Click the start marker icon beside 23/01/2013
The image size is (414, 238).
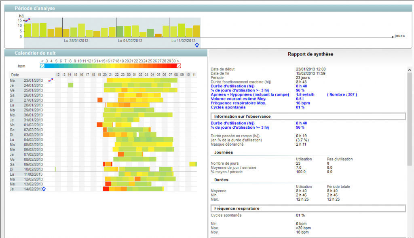coord(51,80)
